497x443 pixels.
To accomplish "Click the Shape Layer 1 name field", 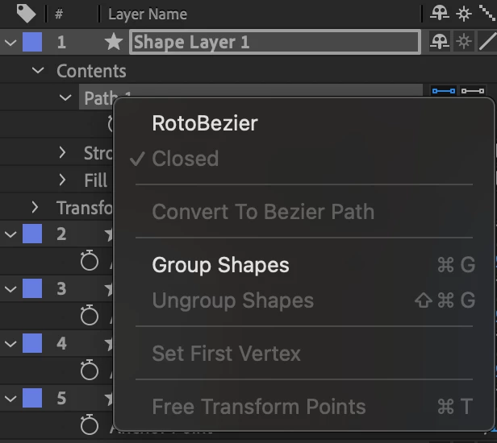I will tap(274, 43).
